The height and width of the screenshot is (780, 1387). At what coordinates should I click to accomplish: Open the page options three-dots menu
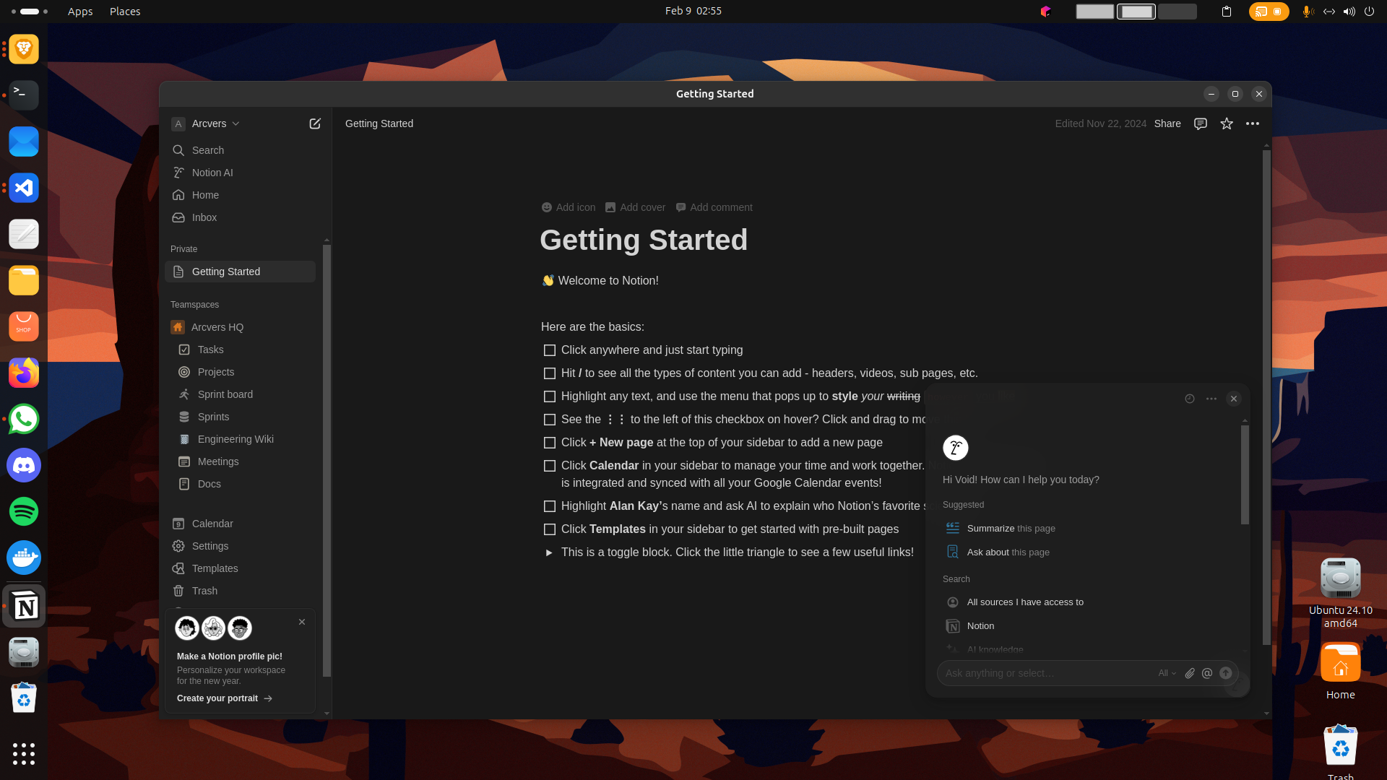coord(1253,123)
